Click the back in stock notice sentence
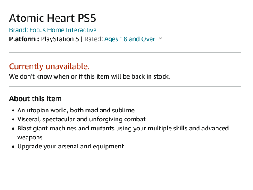 (x=89, y=76)
